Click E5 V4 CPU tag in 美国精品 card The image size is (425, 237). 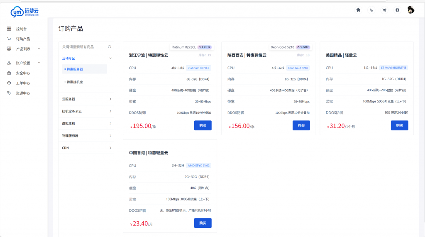(x=393, y=68)
